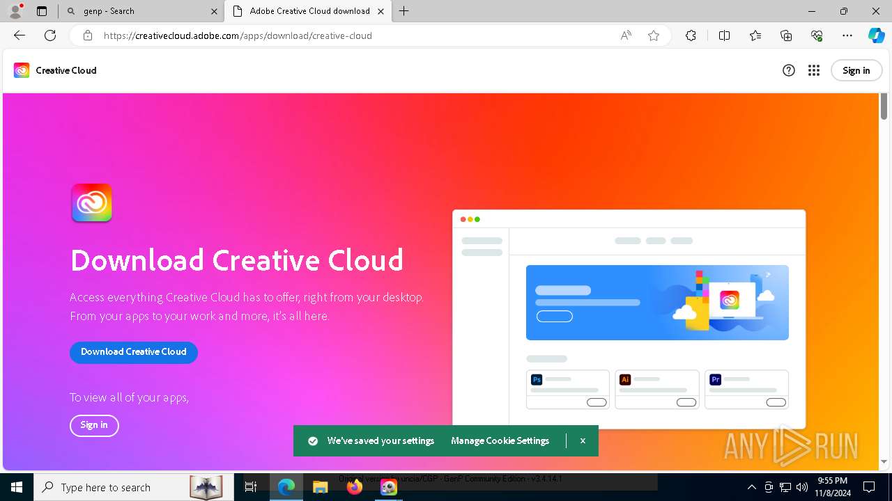Launch Firefox from the taskbar
This screenshot has height=501, width=892.
[x=355, y=487]
